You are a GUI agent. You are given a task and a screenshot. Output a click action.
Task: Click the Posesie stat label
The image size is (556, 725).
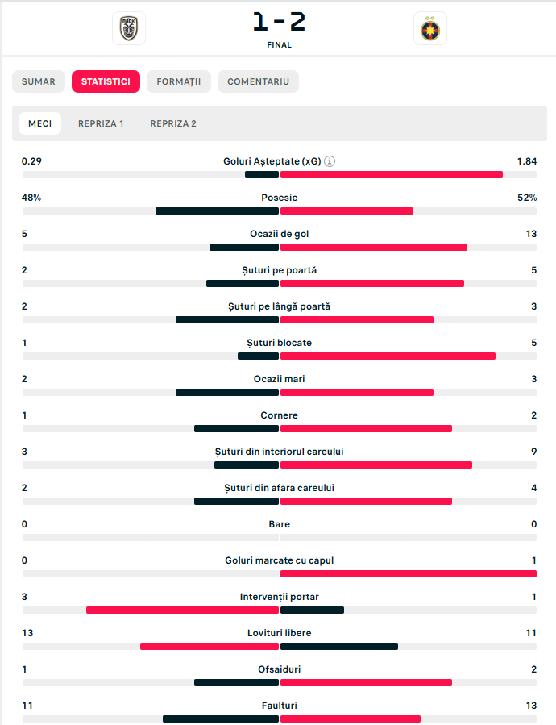point(279,198)
